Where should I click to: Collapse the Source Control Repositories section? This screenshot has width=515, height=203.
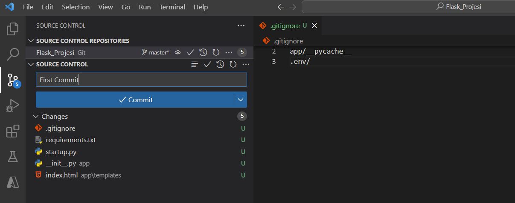coord(31,41)
